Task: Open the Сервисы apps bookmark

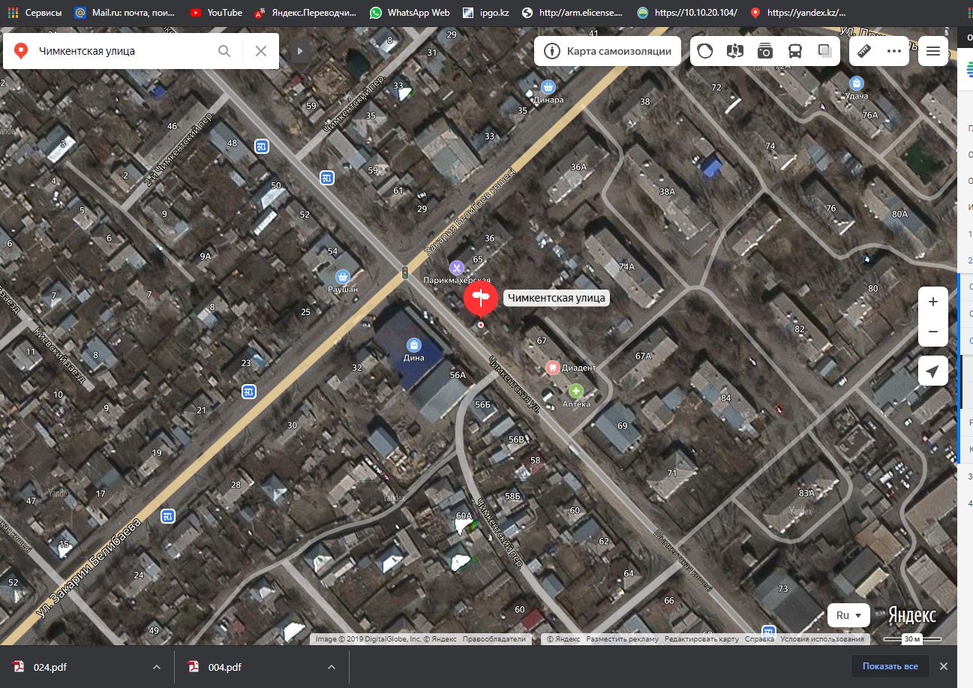Action: (35, 13)
